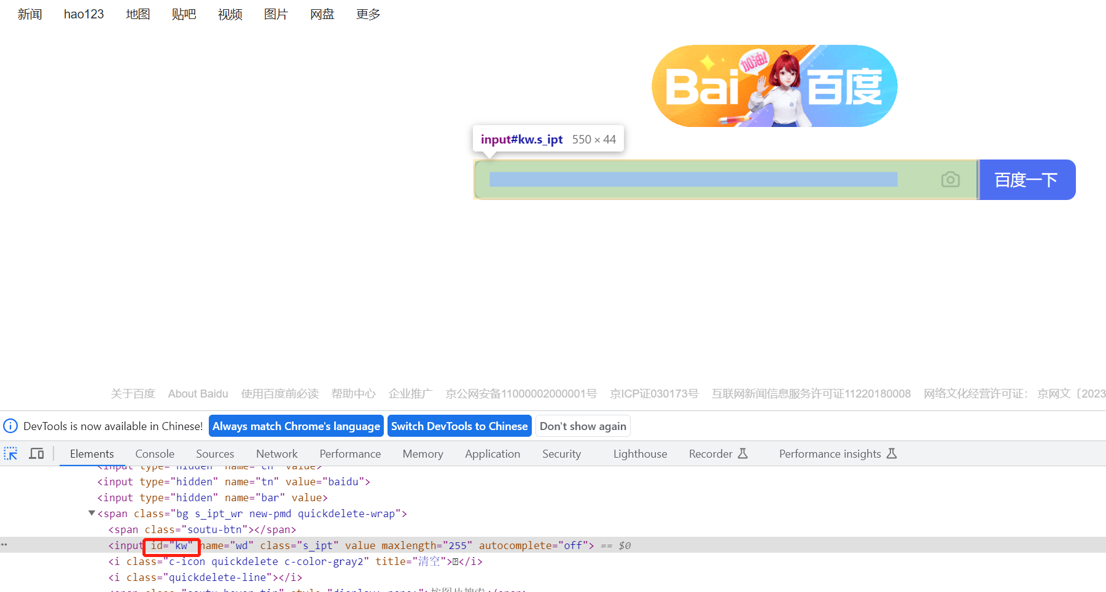Click the 企业推广 footer link

click(x=410, y=394)
